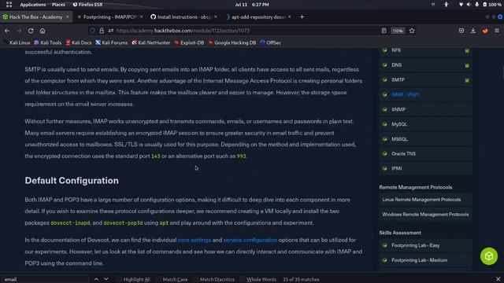Open the Firefox hamburger menu

pos(497,31)
